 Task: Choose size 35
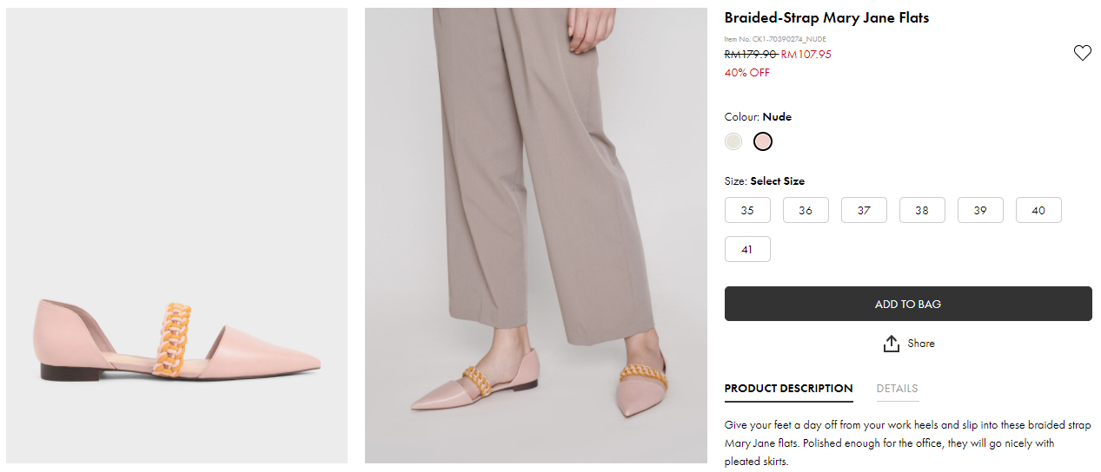[747, 210]
